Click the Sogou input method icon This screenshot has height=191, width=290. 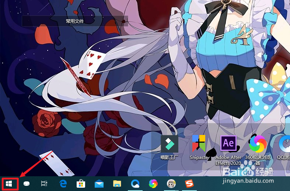click(189, 184)
